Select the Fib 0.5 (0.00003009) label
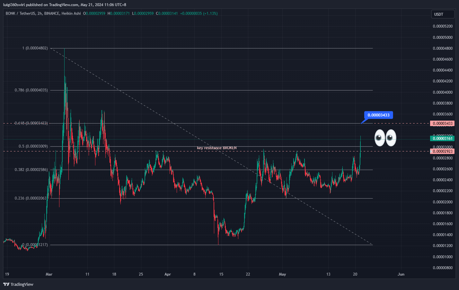This screenshot has width=459, height=290. tap(33, 146)
